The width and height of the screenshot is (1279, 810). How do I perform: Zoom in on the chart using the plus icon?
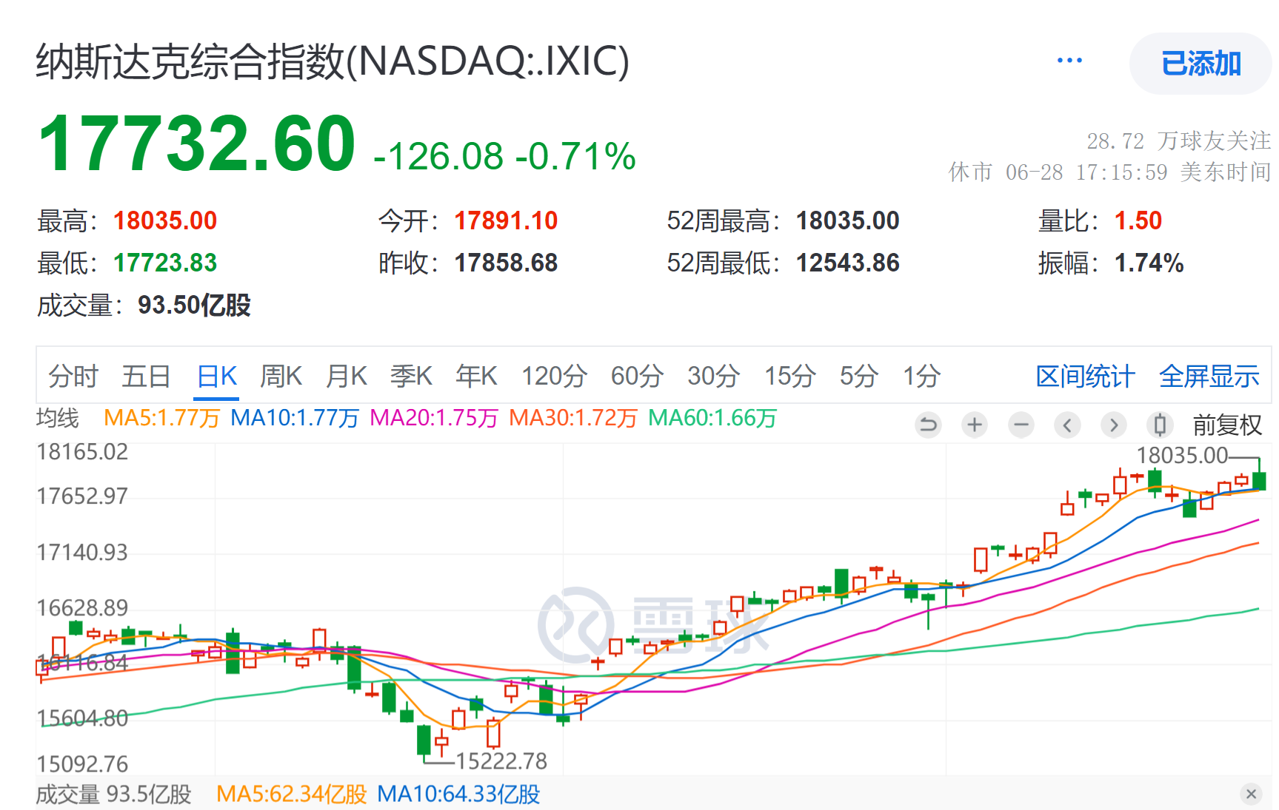point(975,425)
